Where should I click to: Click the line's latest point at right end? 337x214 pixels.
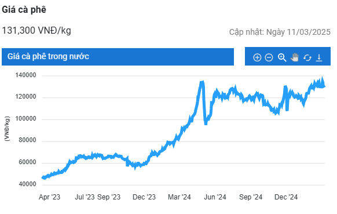coord(324,86)
